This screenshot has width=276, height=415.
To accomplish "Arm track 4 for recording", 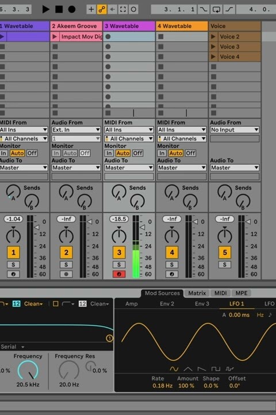I will click(x=172, y=274).
